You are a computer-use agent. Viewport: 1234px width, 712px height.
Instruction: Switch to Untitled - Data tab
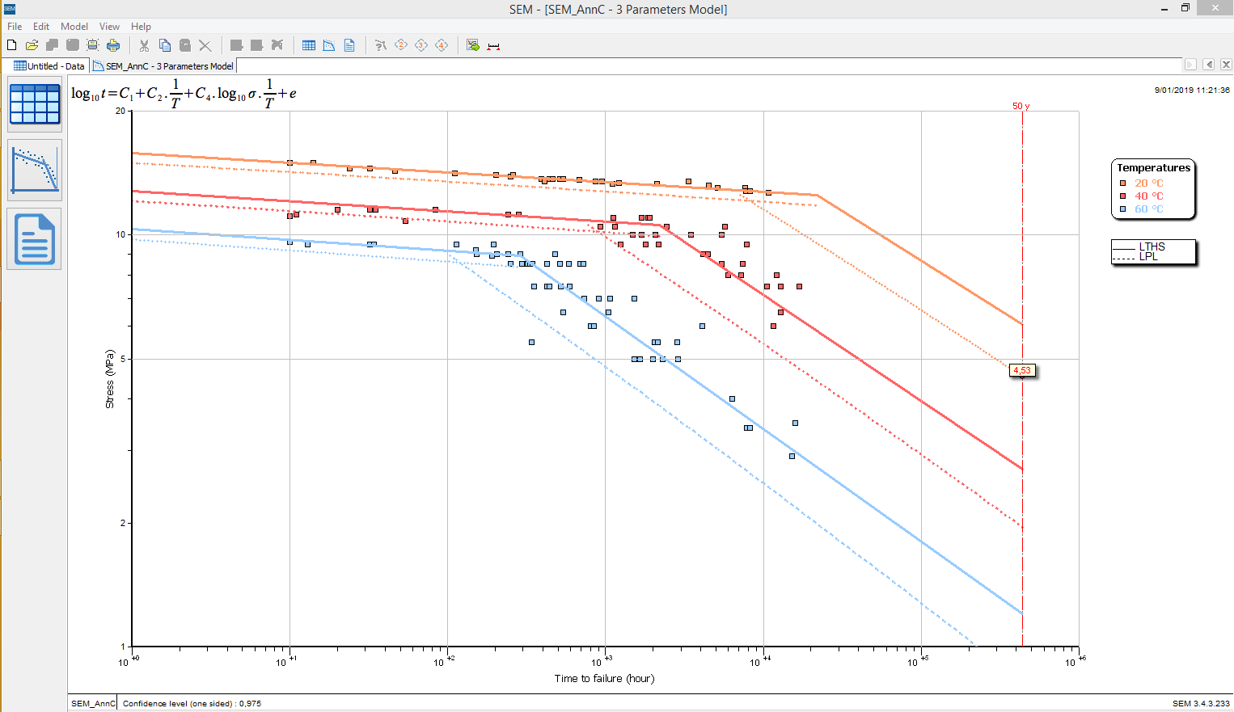coord(49,66)
